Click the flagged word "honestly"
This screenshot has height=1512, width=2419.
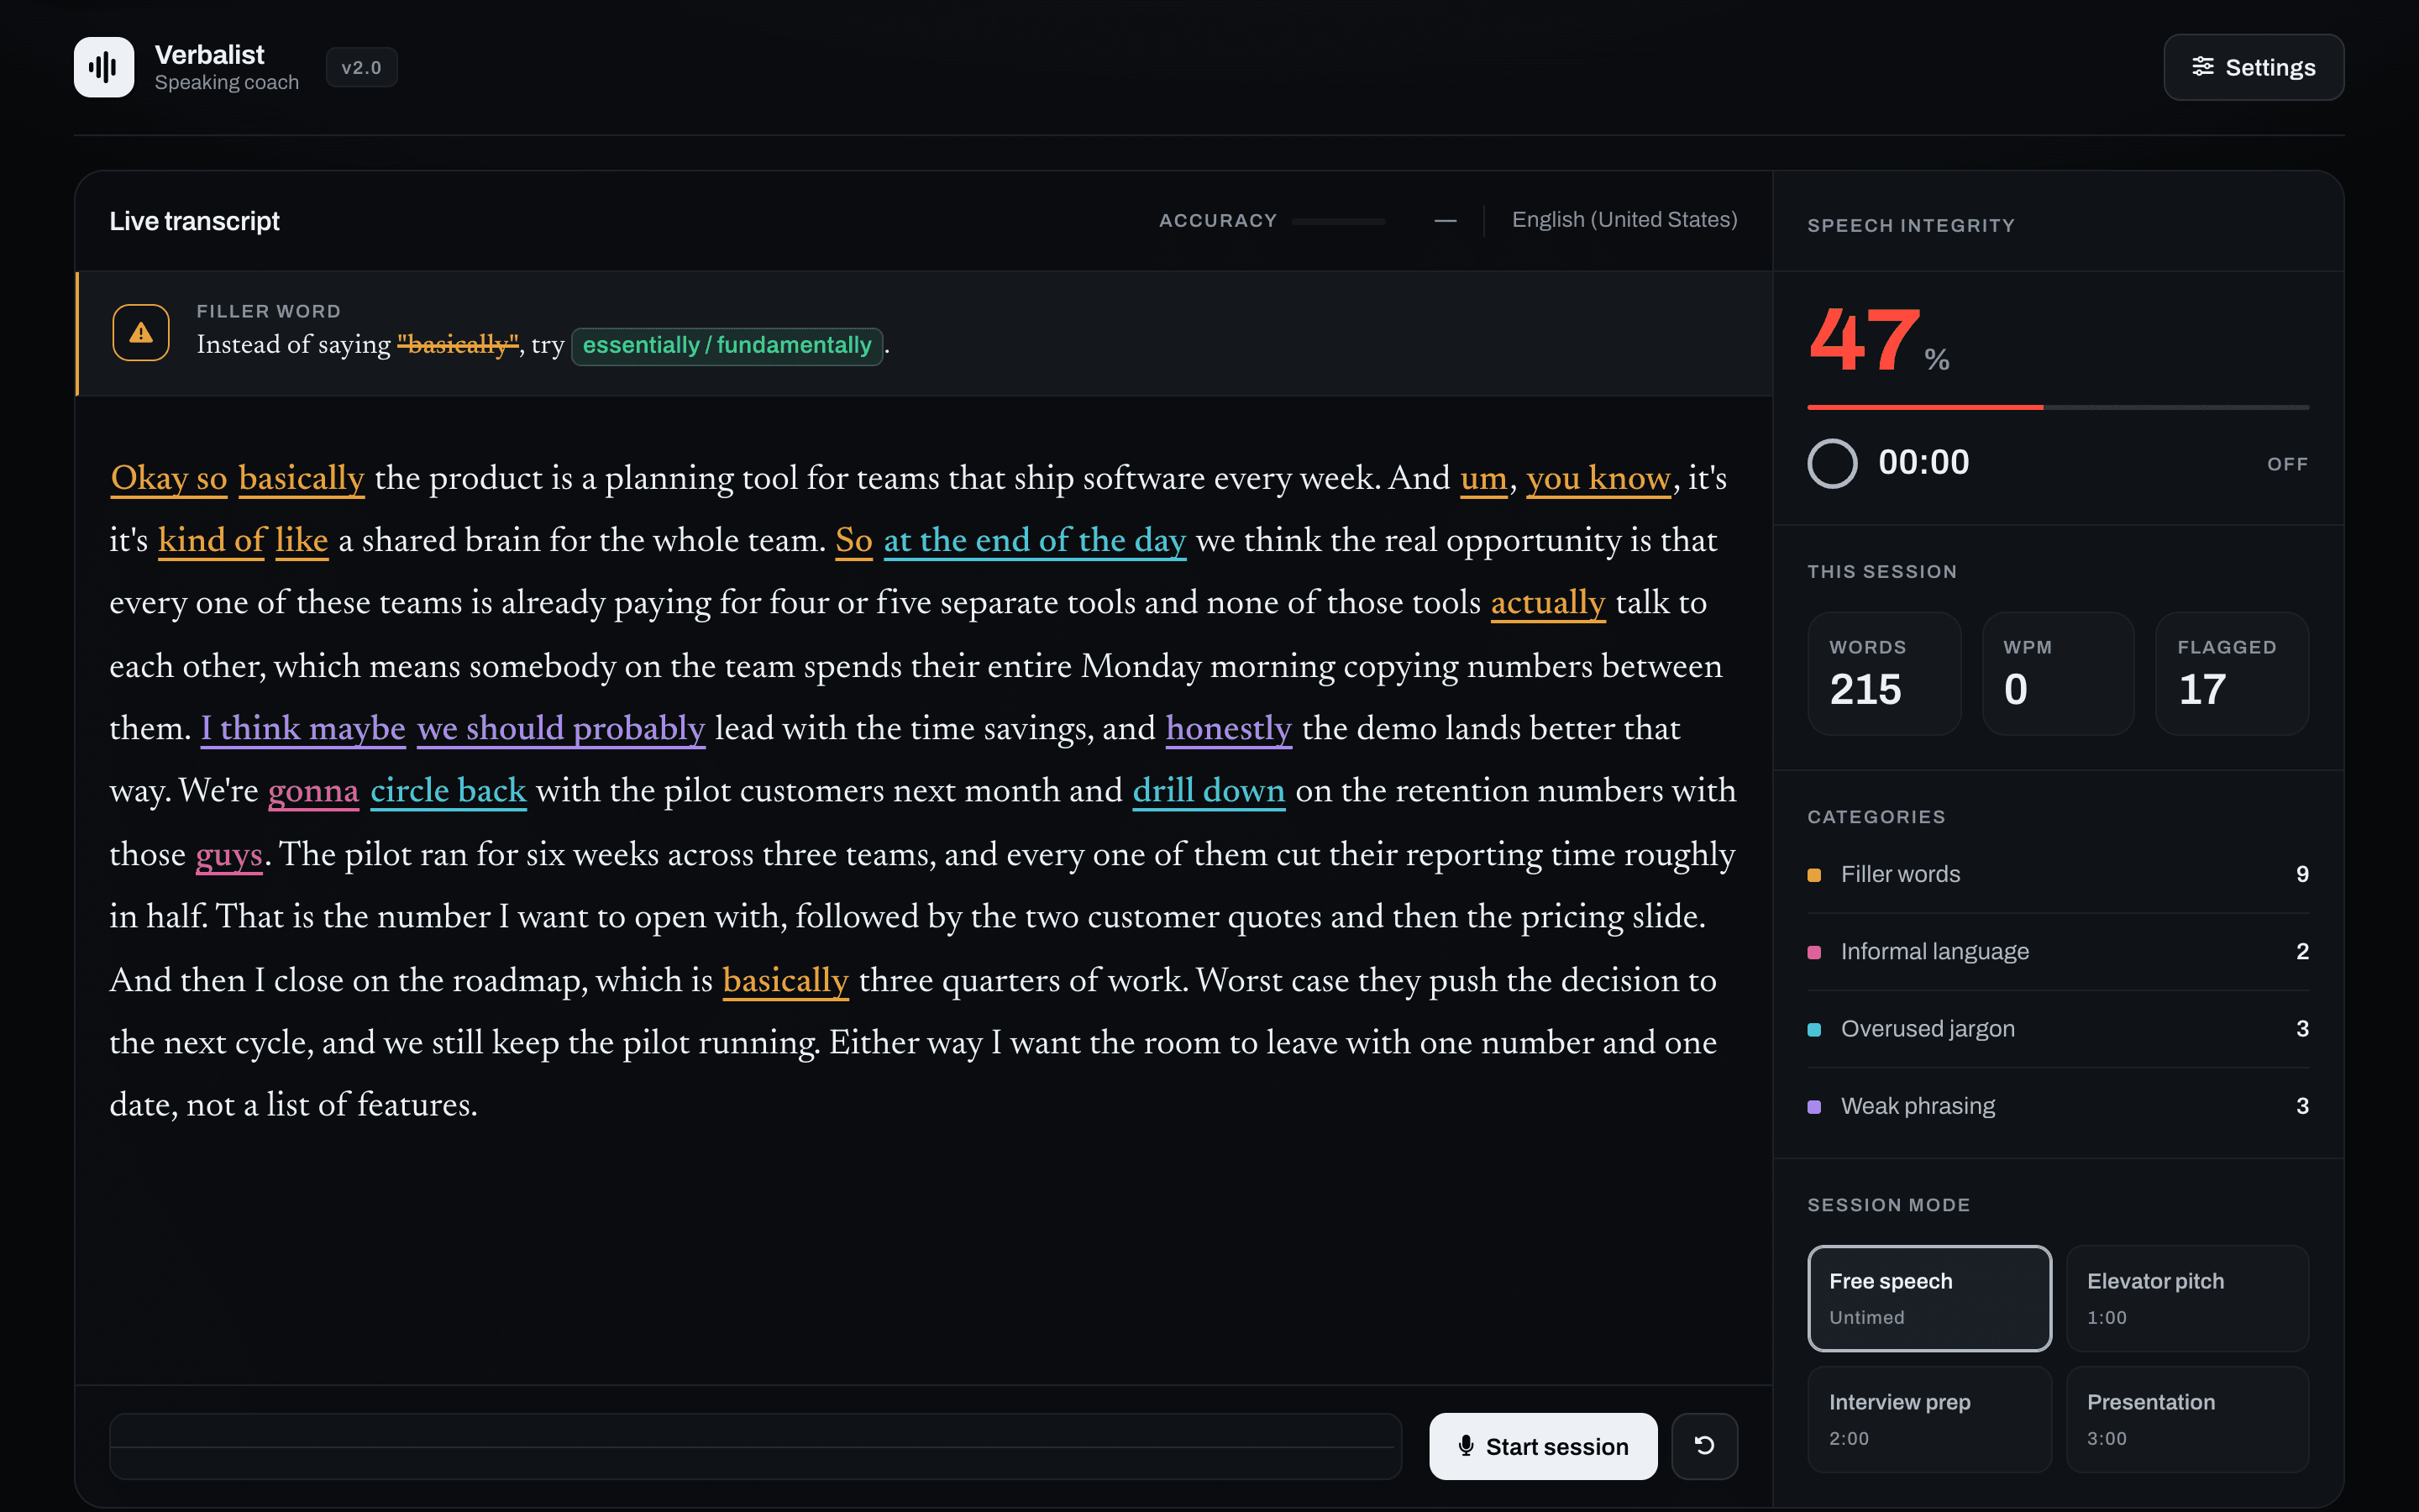1229,729
